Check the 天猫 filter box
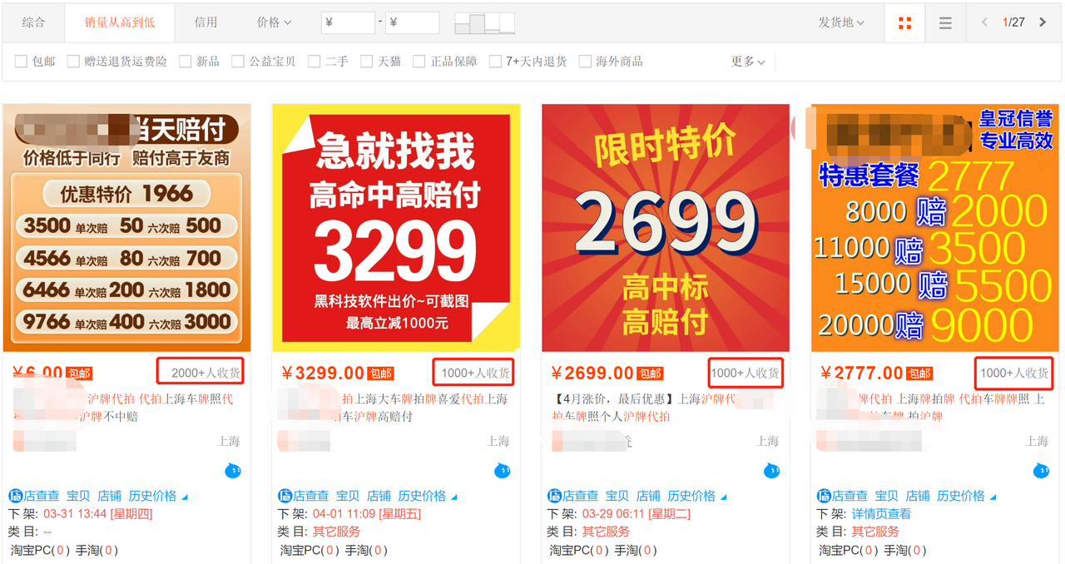 click(x=366, y=62)
